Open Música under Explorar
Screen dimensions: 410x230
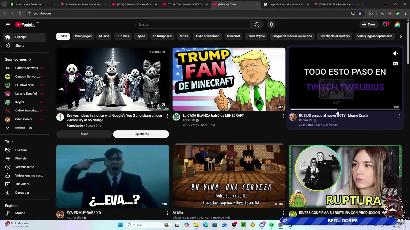(x=25, y=213)
